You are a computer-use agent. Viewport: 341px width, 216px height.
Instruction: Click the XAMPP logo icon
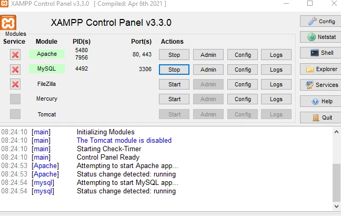coord(8,23)
